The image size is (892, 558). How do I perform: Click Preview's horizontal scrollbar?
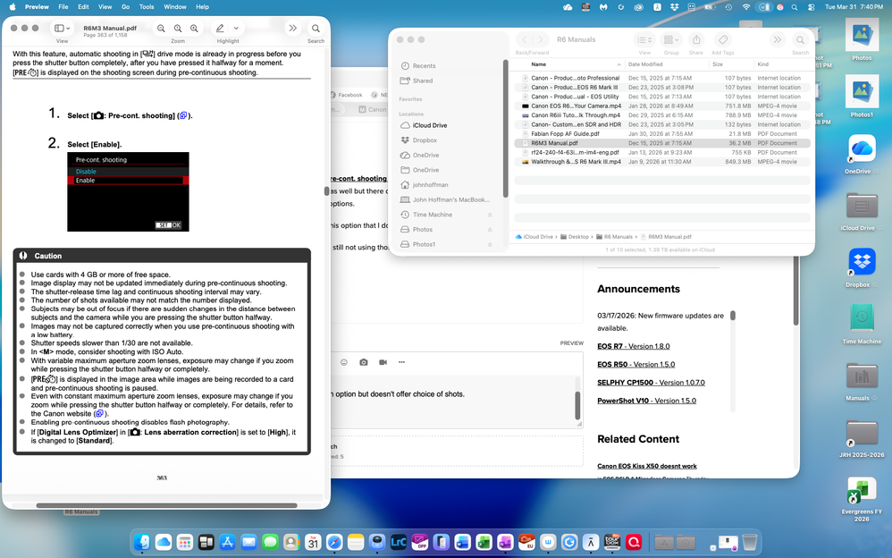point(166,505)
